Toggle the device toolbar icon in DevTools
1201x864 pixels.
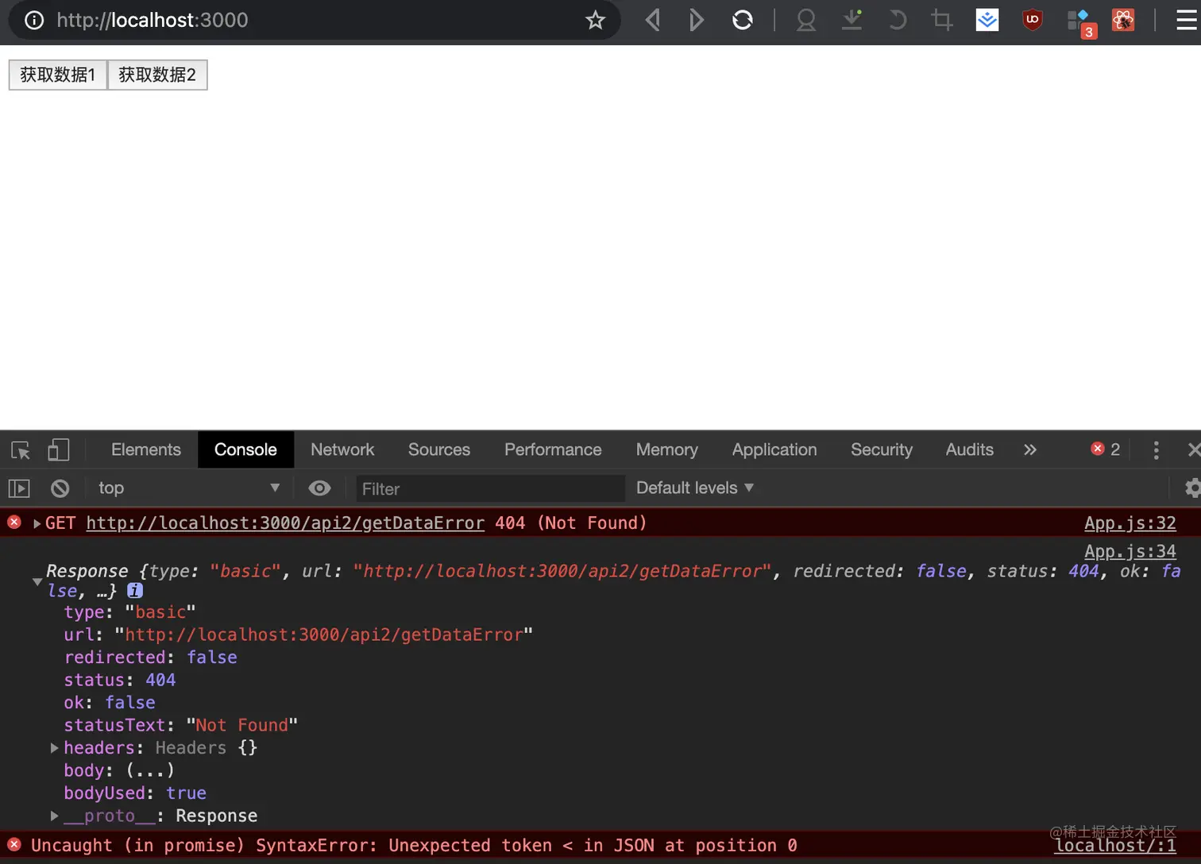(58, 450)
